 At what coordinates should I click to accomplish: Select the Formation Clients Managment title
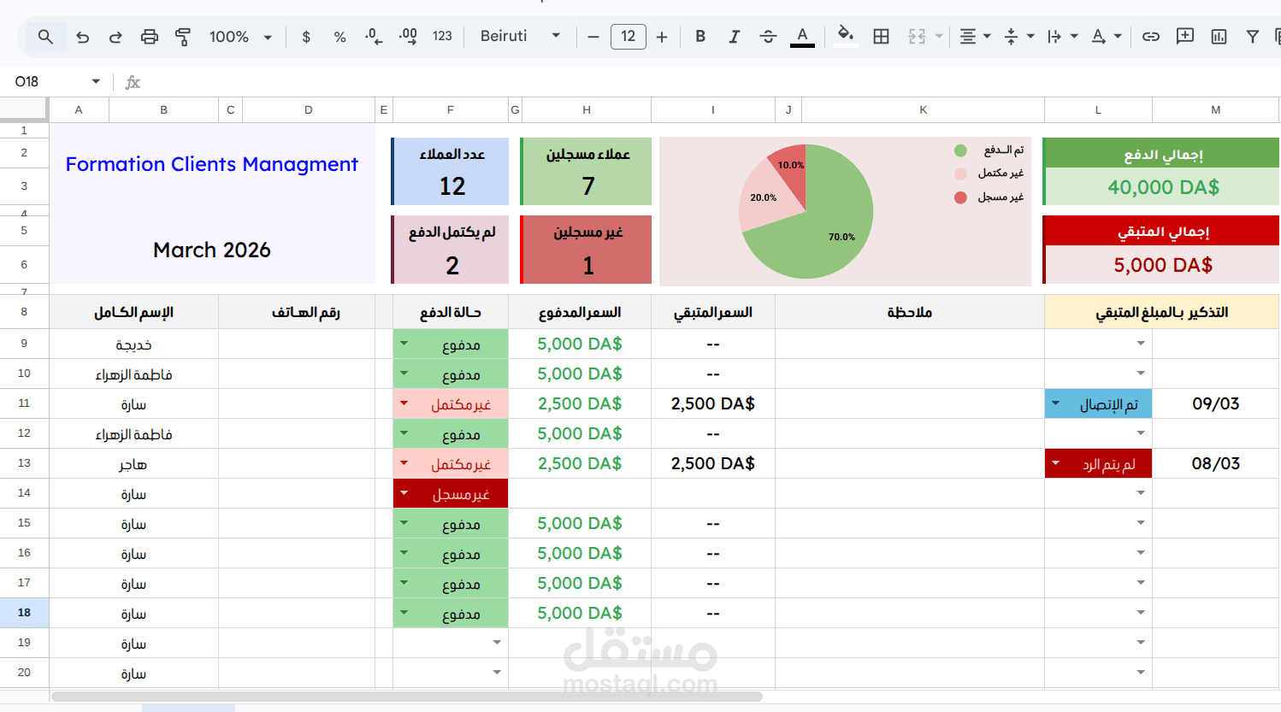pos(211,164)
